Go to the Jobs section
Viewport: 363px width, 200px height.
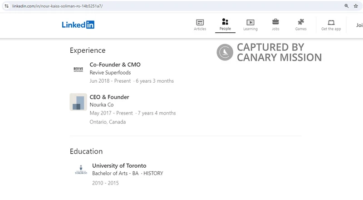pyautogui.click(x=275, y=25)
